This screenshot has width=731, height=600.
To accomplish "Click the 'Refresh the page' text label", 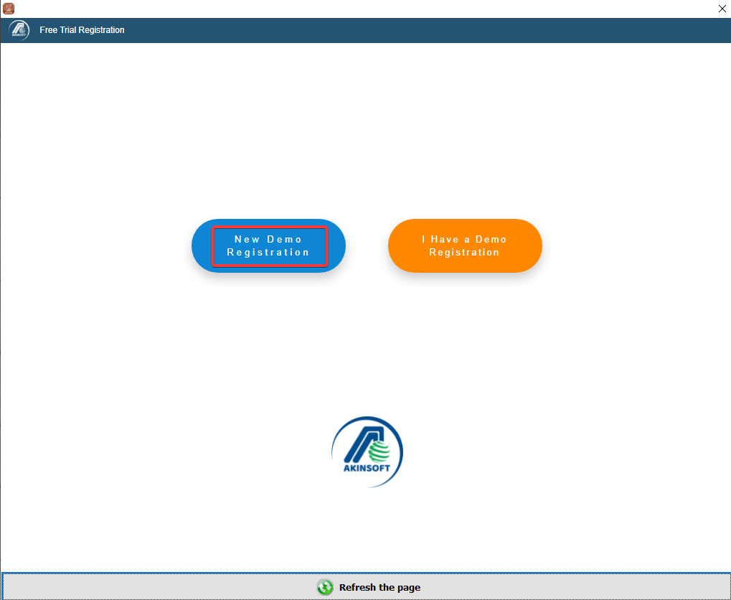I will click(x=379, y=587).
